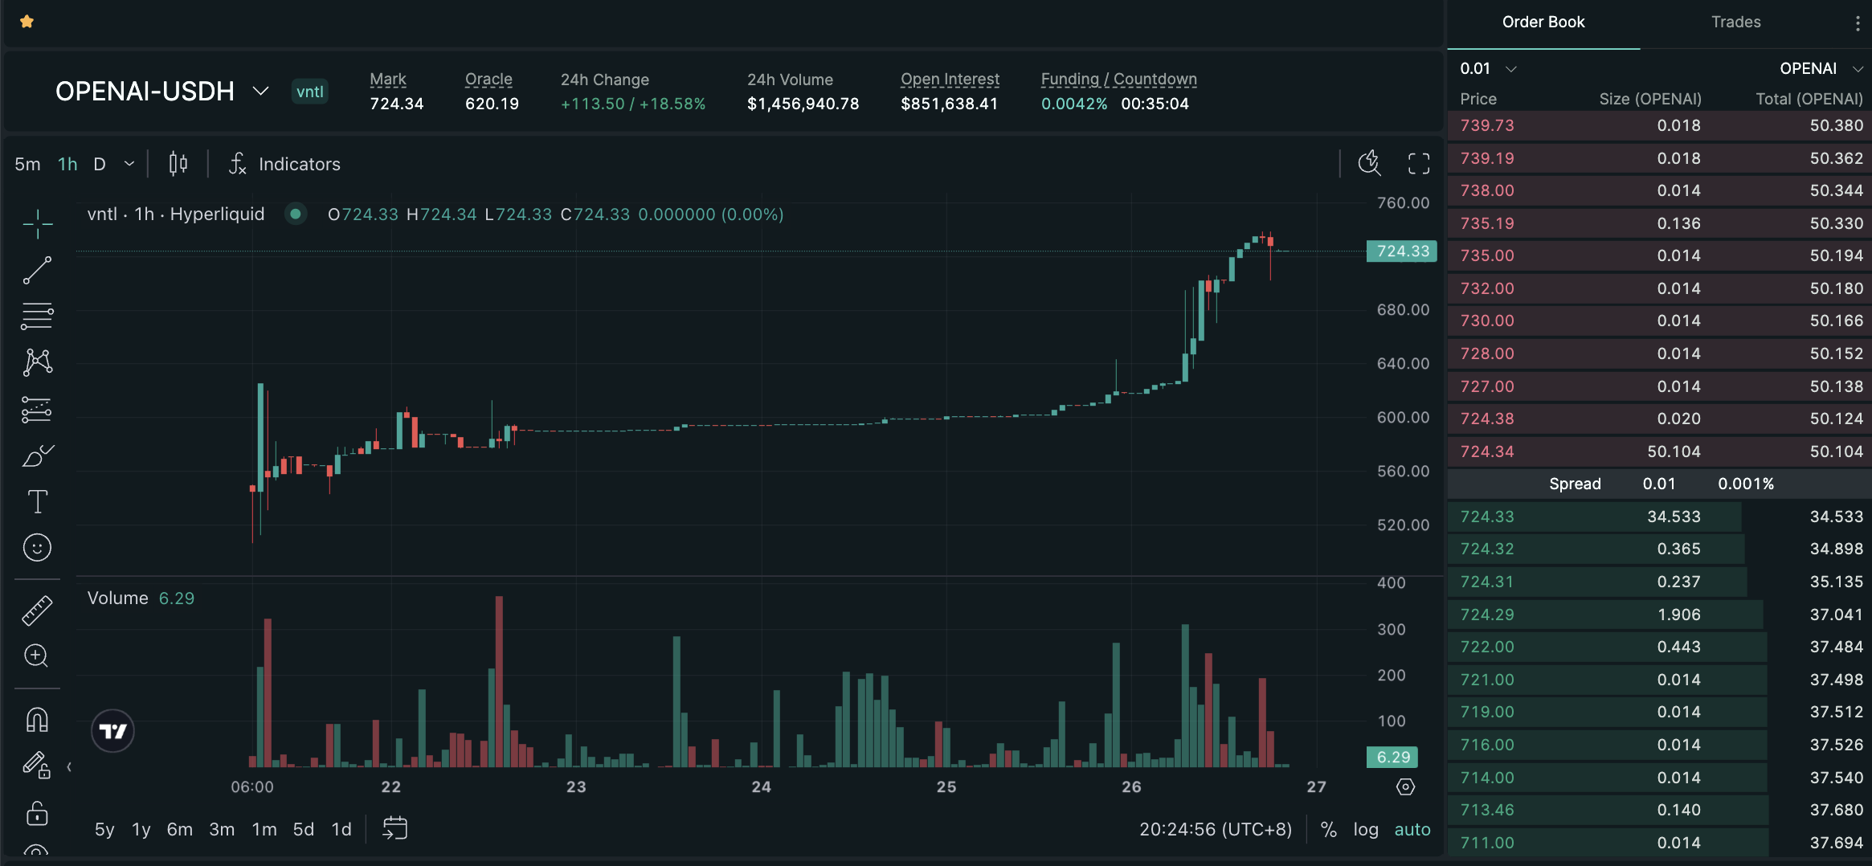The width and height of the screenshot is (1872, 866).
Task: Set chart range to 1y
Action: (x=141, y=830)
